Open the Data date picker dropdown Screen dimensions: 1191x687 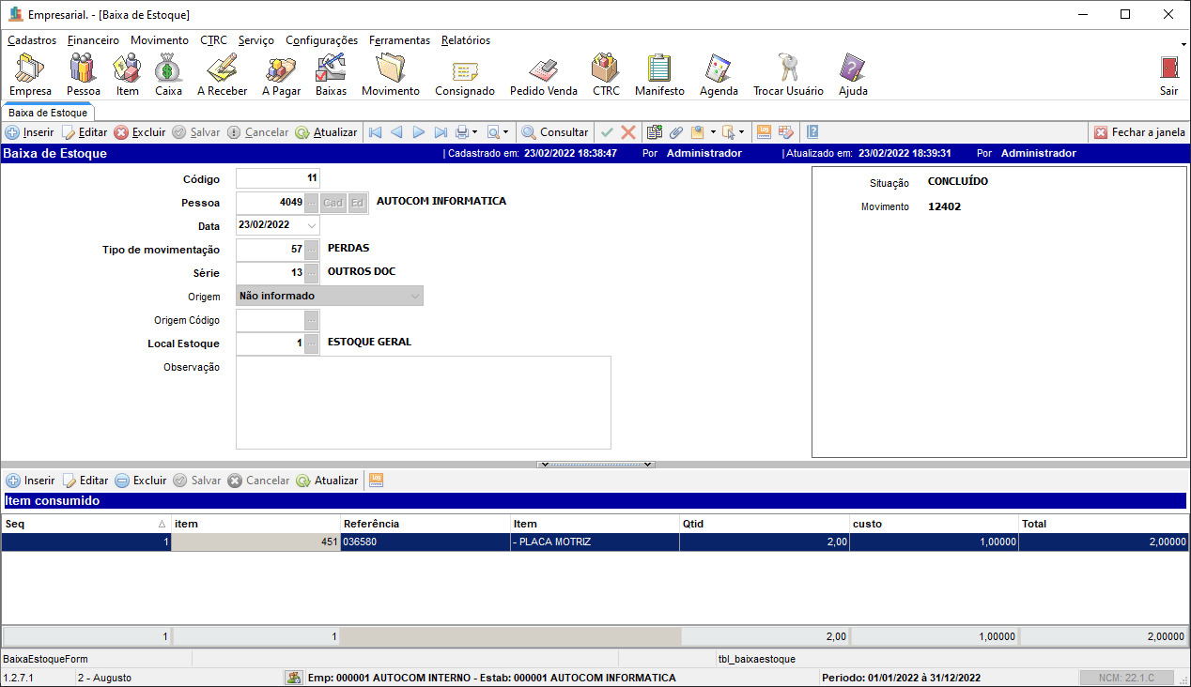click(312, 225)
